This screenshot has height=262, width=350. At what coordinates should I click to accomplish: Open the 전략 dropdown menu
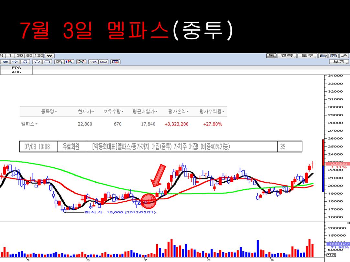[287, 55]
